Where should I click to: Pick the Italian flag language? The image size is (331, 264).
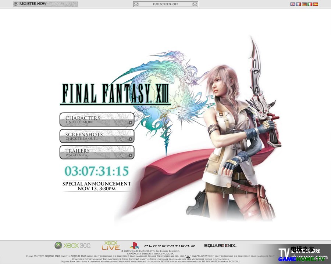[x=310, y=4]
